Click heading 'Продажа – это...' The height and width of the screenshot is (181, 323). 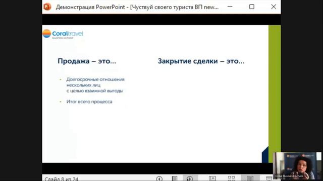coord(87,61)
